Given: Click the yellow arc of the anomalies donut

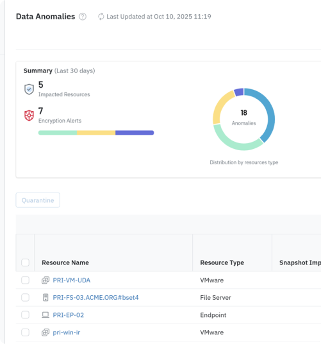Looking at the screenshot, I should 220,106.
